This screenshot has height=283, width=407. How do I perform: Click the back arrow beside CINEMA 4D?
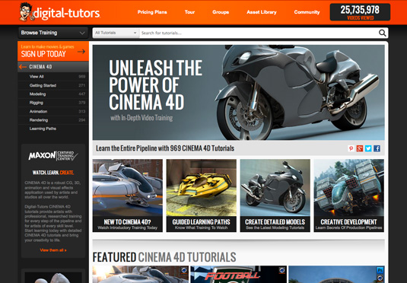[23, 67]
